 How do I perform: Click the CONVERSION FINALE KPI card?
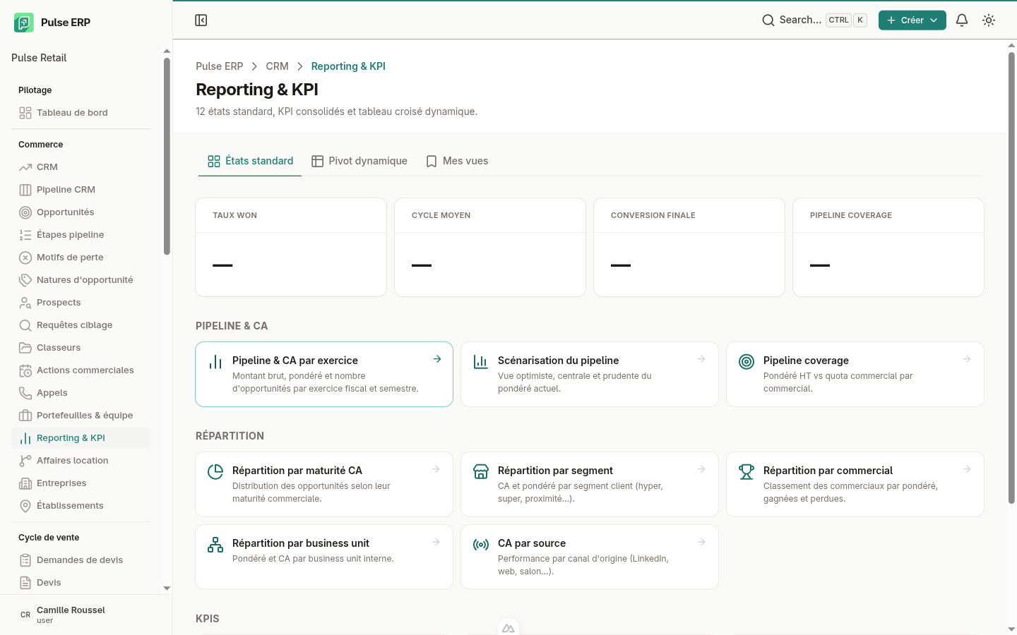pyautogui.click(x=689, y=248)
